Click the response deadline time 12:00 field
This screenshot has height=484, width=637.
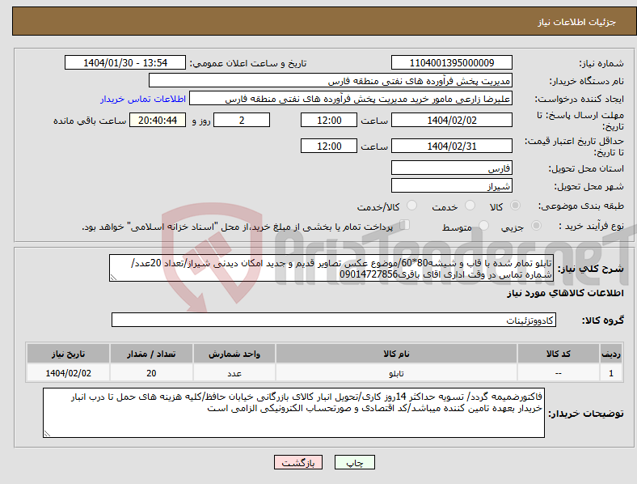pos(329,120)
